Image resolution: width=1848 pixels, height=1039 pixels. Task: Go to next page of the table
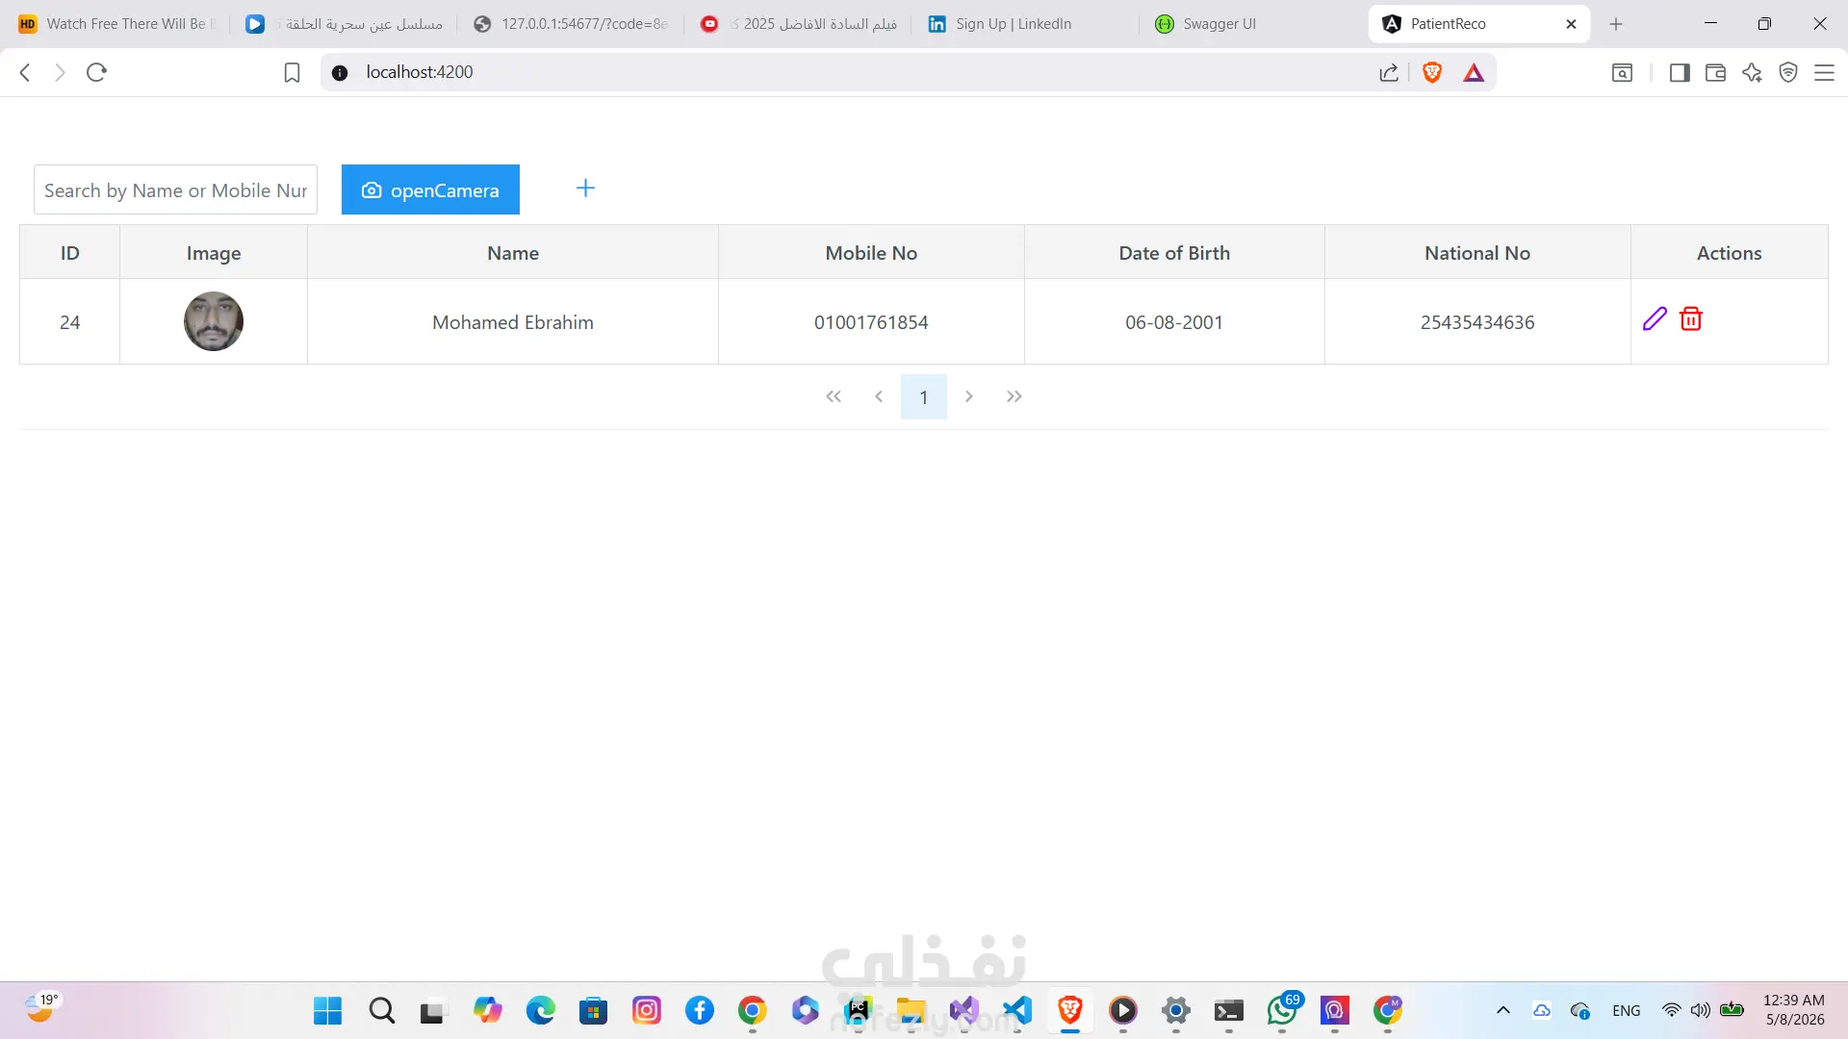coord(969,396)
